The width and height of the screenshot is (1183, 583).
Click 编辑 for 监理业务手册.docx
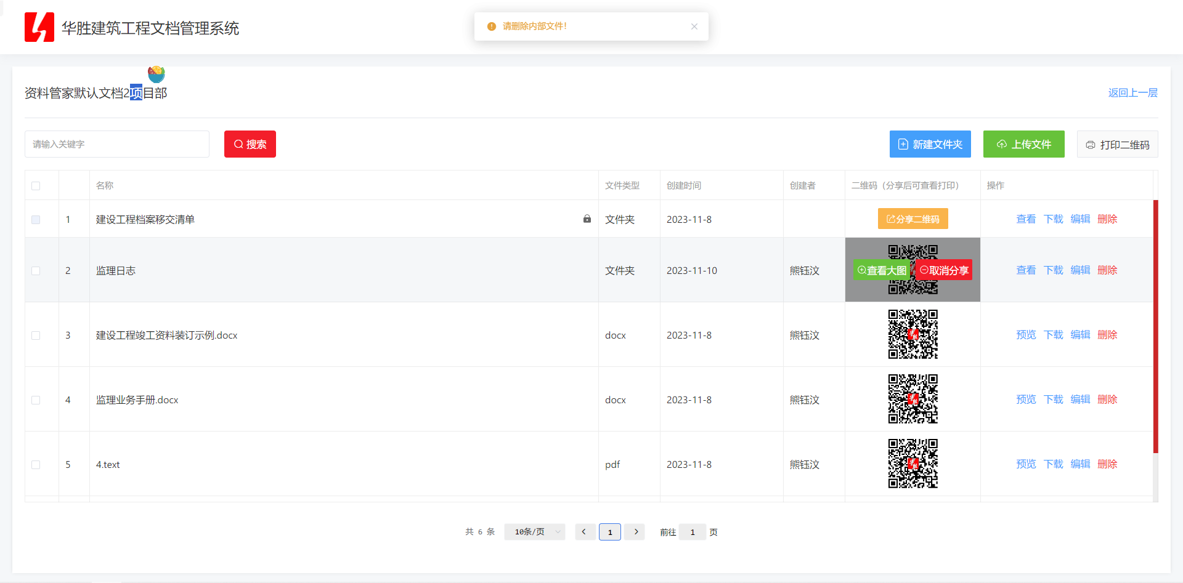[1080, 400]
